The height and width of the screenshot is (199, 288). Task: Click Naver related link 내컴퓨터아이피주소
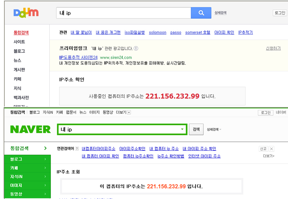tap(98, 149)
